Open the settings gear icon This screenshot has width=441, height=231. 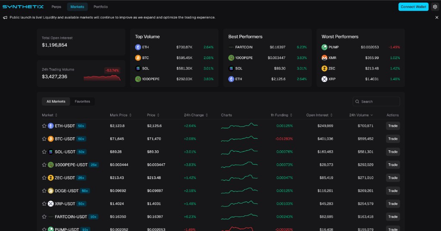coord(435,7)
